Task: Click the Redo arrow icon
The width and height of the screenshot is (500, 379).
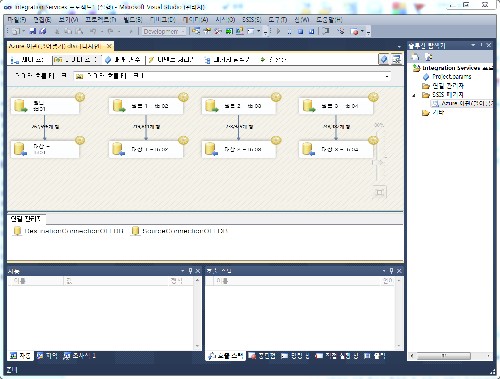Action: (x=111, y=31)
